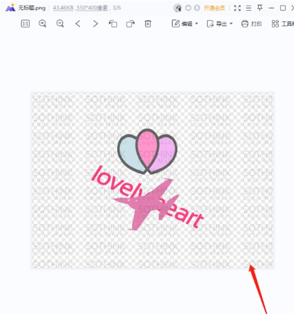Zoom in on the image
This screenshot has width=294, height=314.
point(43,24)
